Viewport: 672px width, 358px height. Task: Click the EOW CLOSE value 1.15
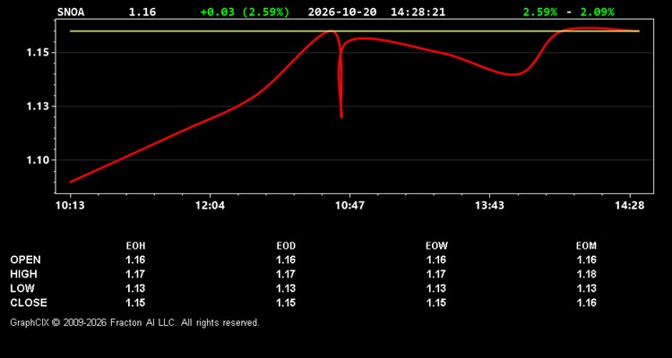436,303
